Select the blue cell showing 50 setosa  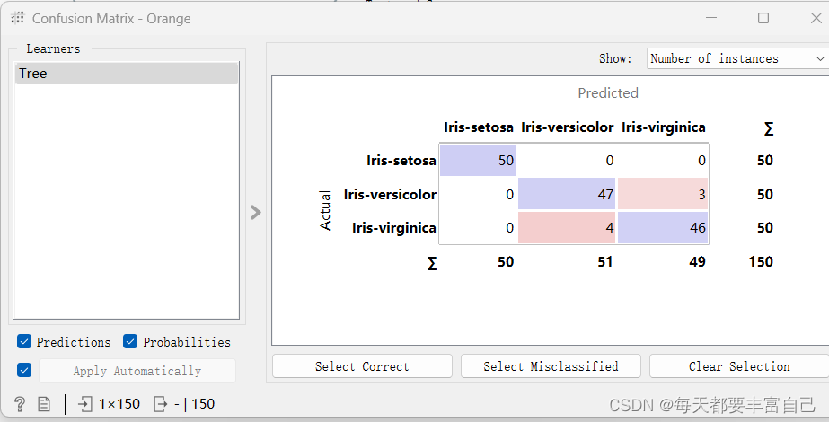pos(478,160)
